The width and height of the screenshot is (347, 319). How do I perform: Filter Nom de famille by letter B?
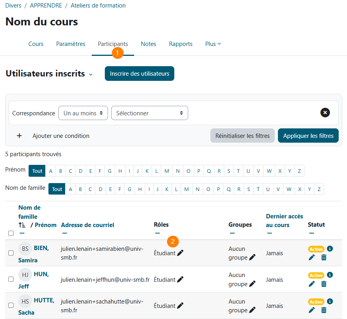click(x=80, y=189)
